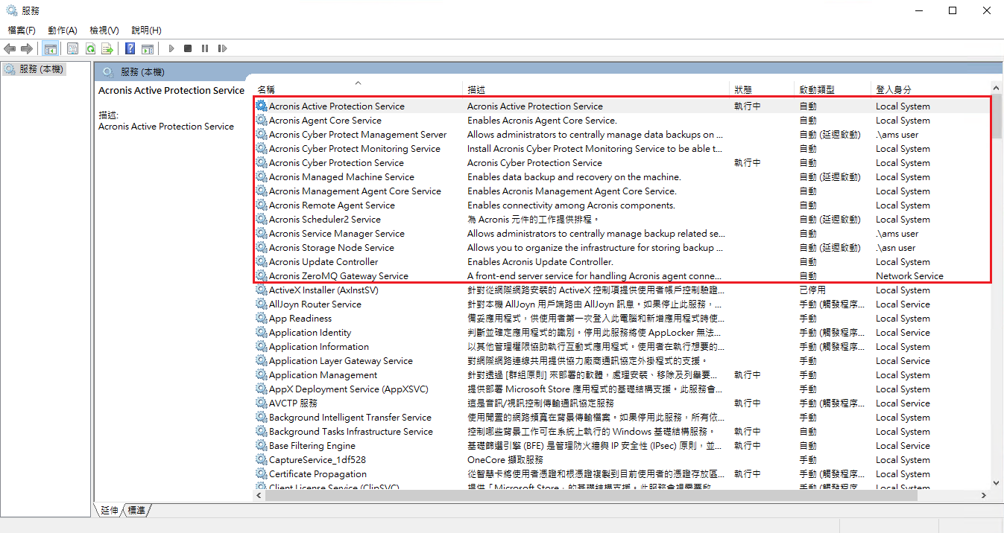
Task: Open the 動作(A) menu
Action: point(63,31)
